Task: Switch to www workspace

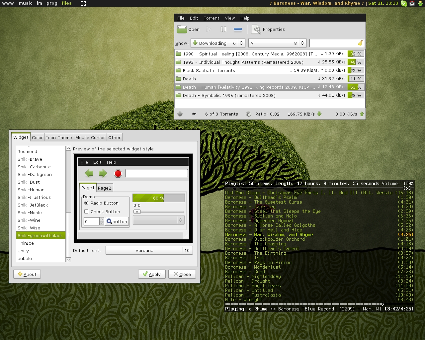Action: (8, 3)
